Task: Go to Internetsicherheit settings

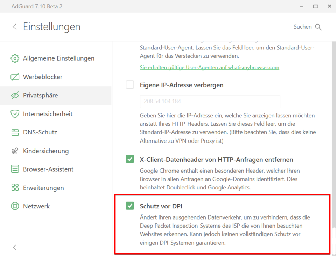Action: 56,114
